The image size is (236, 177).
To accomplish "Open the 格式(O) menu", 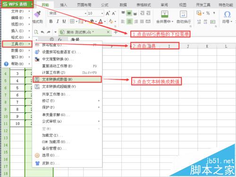I will click(17, 37).
